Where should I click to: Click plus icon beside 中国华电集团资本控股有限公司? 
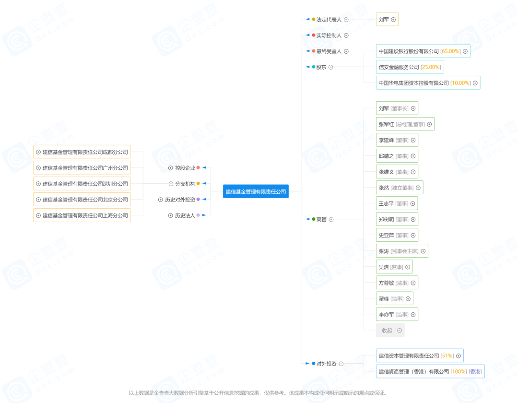(475, 83)
